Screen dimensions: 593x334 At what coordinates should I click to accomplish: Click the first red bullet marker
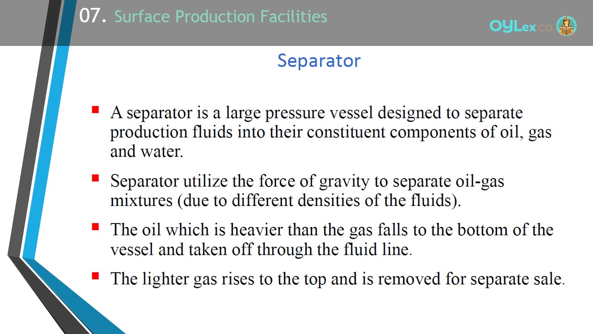click(x=95, y=110)
